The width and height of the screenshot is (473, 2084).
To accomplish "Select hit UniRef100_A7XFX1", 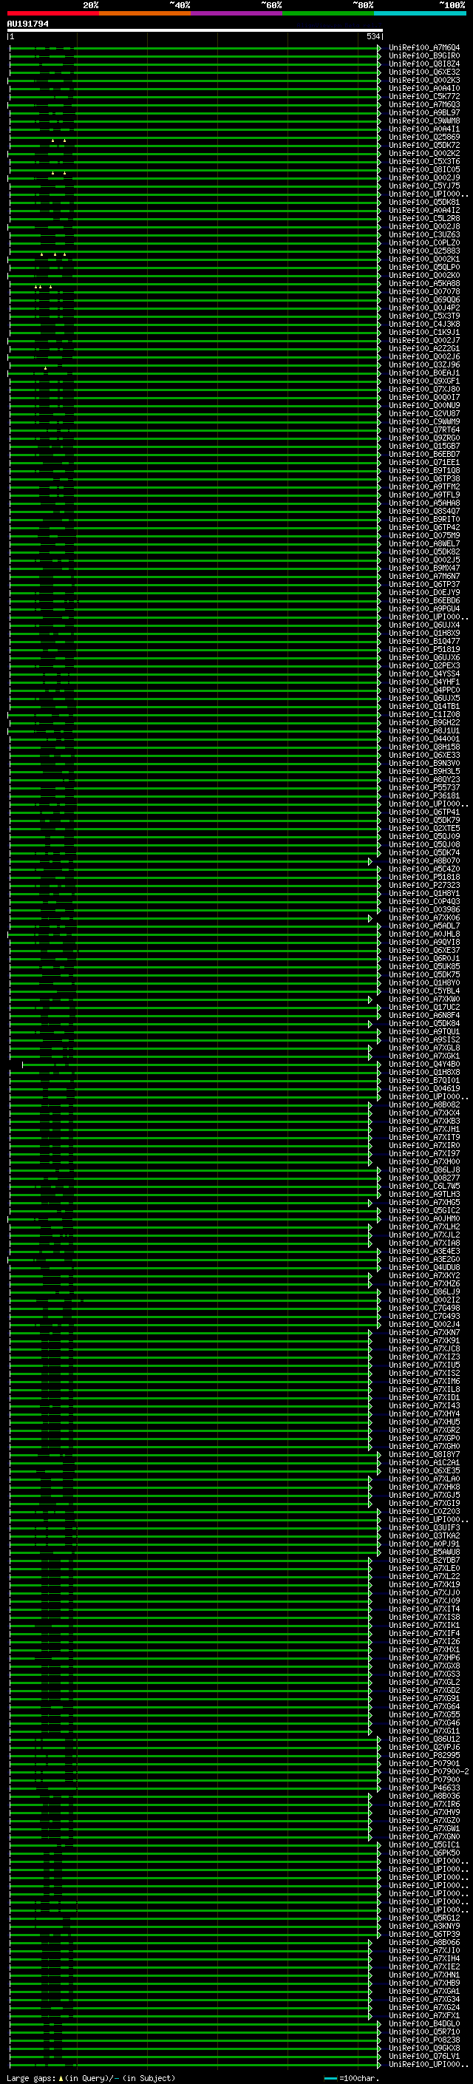I will click(x=423, y=2015).
